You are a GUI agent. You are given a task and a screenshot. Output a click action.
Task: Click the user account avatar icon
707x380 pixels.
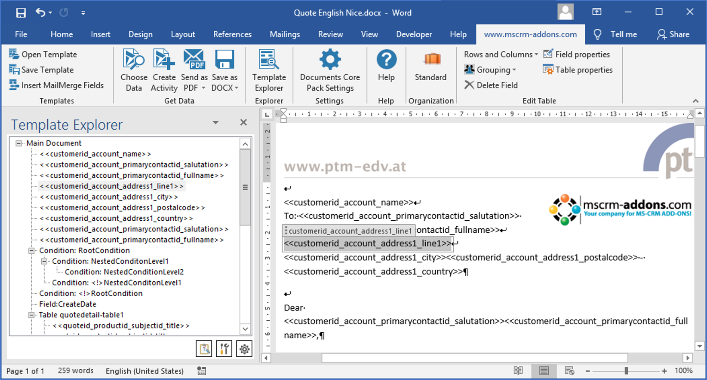point(566,12)
